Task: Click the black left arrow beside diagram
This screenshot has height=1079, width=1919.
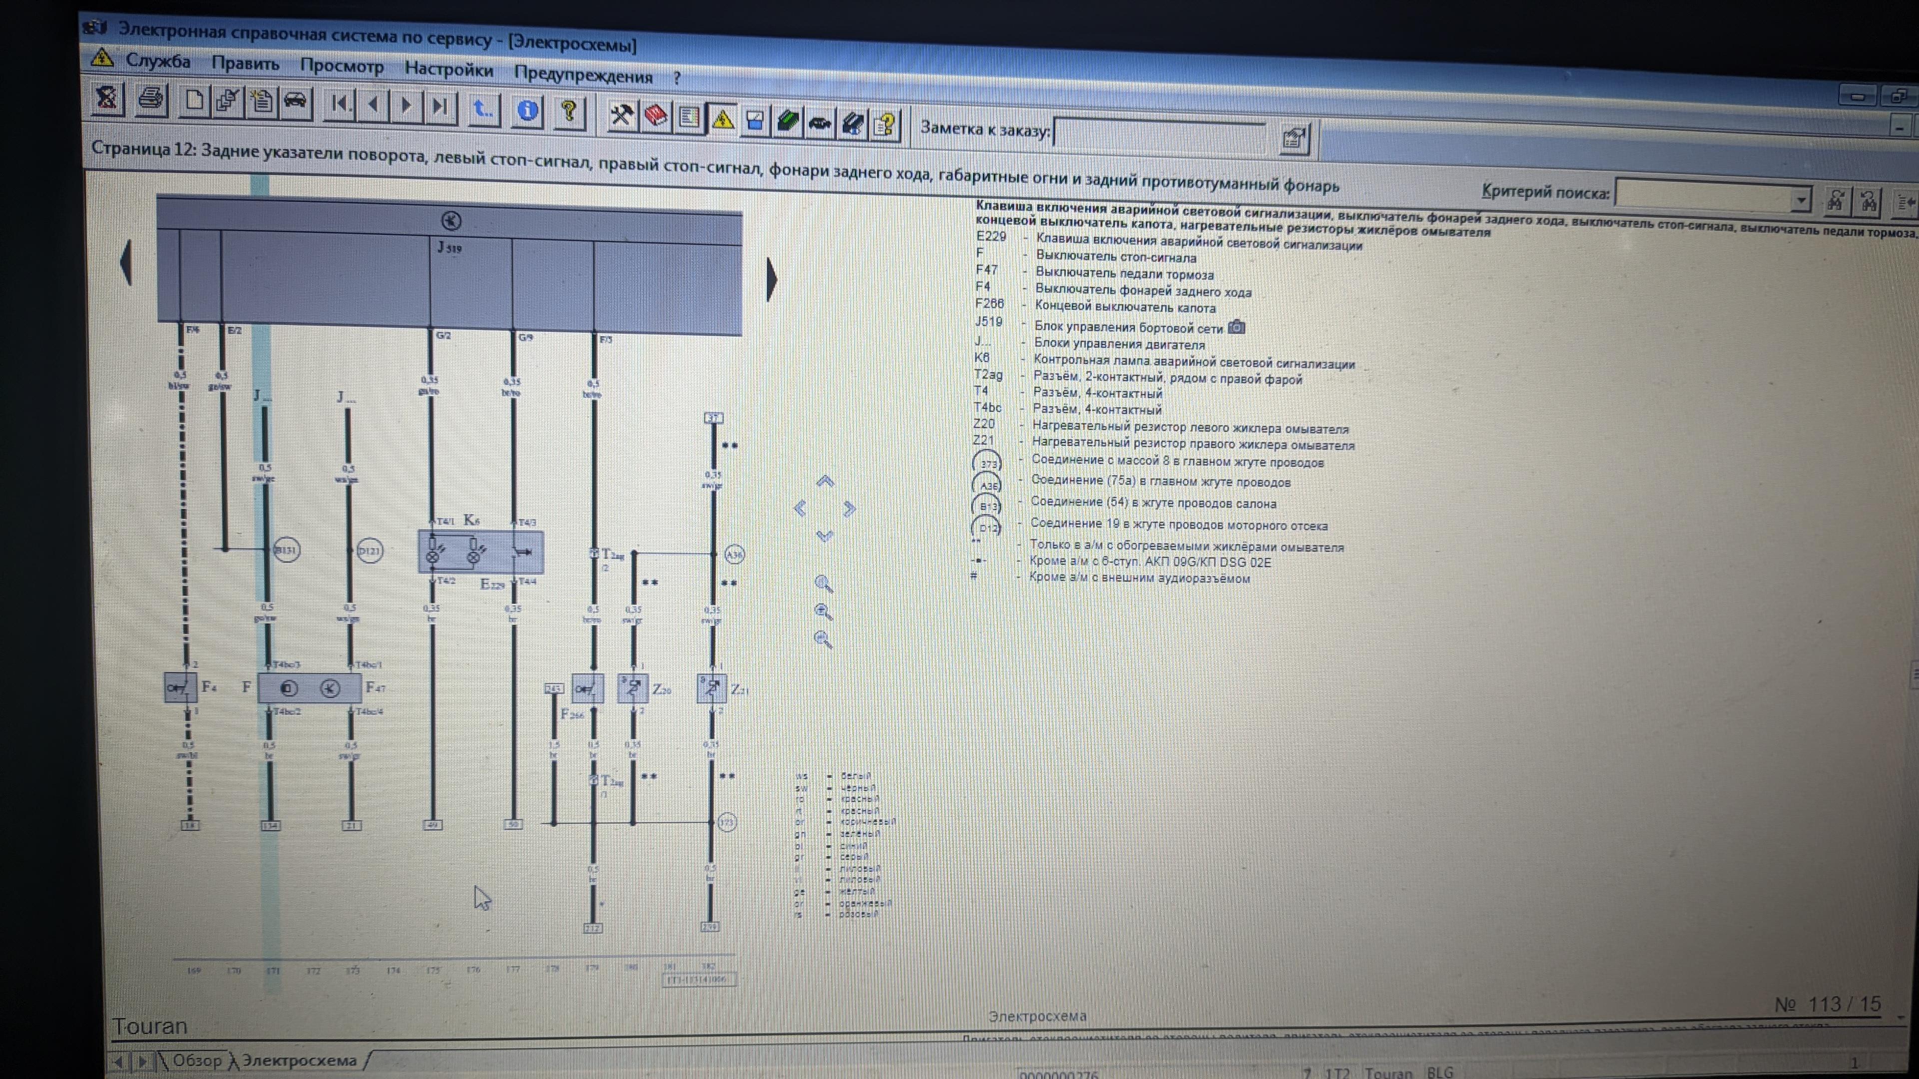Action: (126, 261)
